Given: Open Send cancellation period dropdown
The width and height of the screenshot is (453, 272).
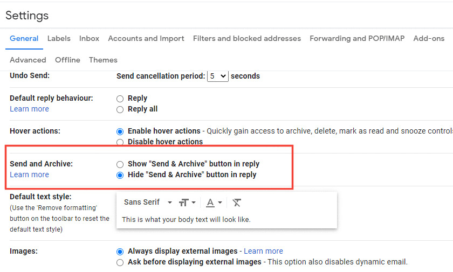Looking at the screenshot, I should (x=218, y=76).
